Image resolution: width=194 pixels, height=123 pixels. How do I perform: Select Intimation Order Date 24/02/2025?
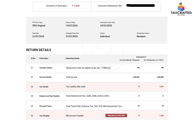pyautogui.click(x=106, y=26)
